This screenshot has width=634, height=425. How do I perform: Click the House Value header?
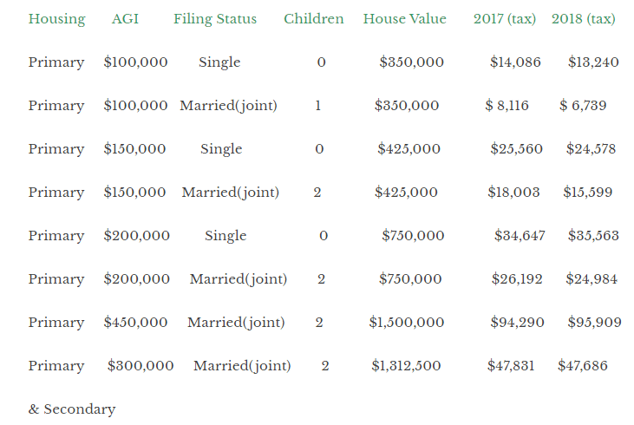405,18
